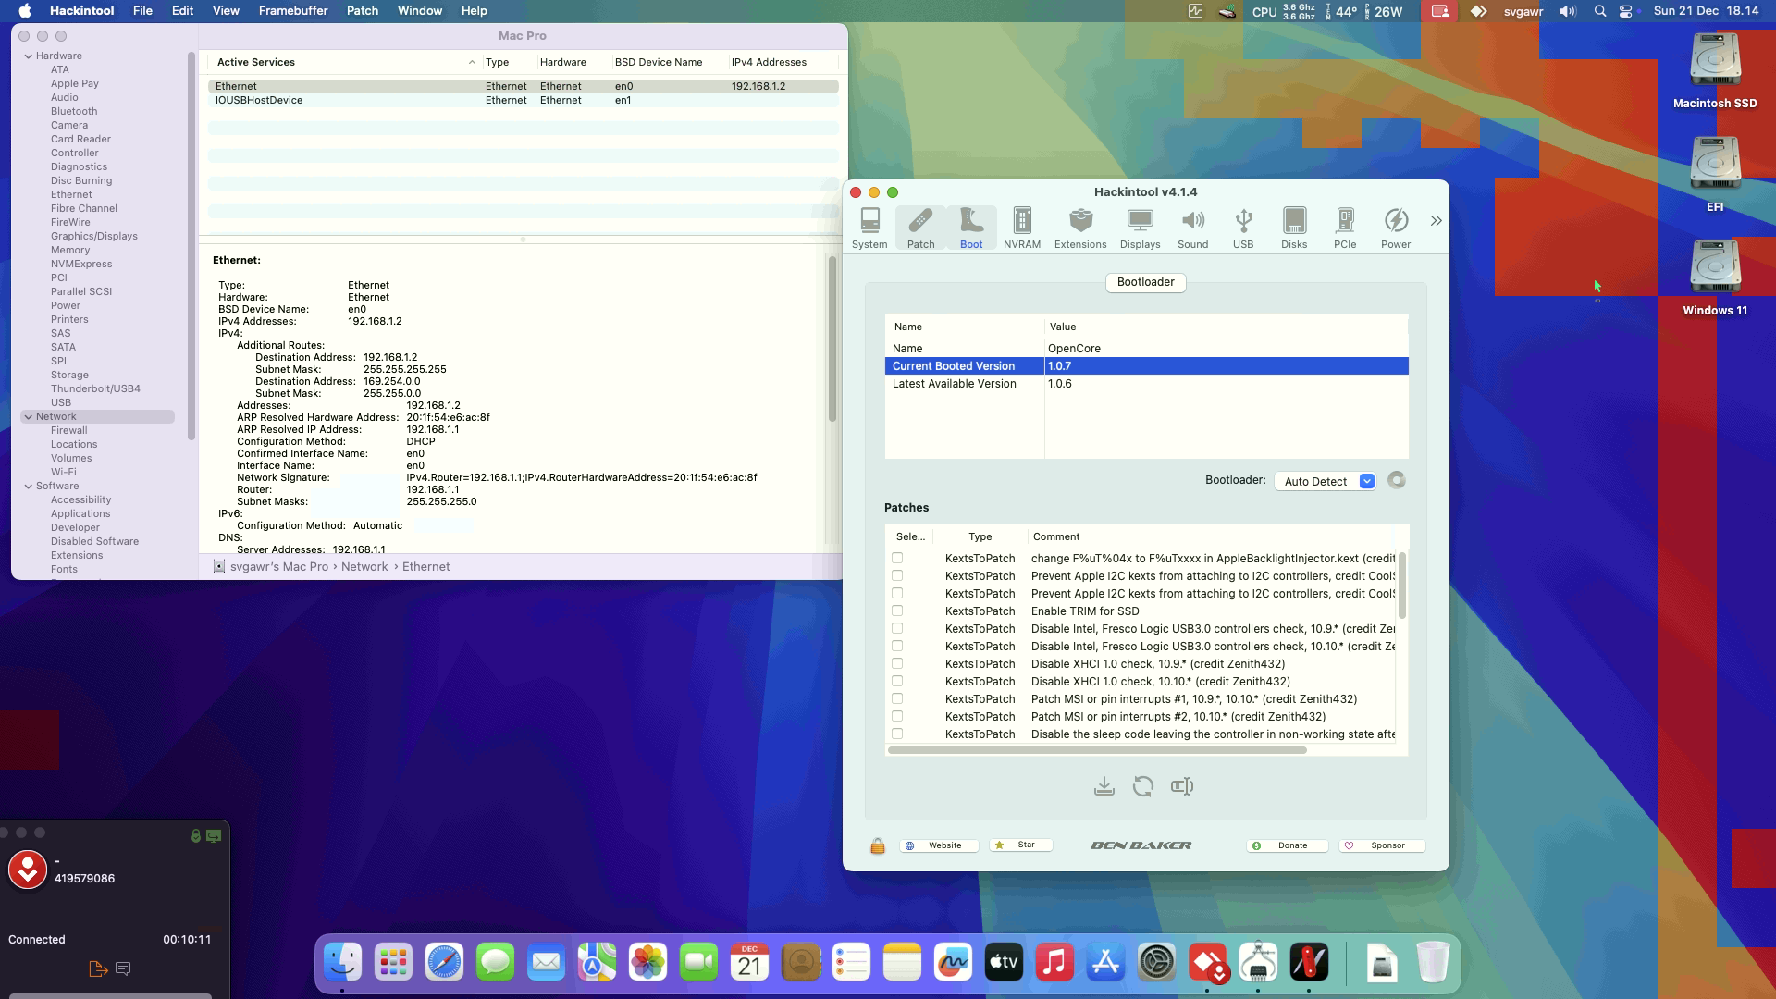Select Wi-Fi under Network

pos(63,472)
